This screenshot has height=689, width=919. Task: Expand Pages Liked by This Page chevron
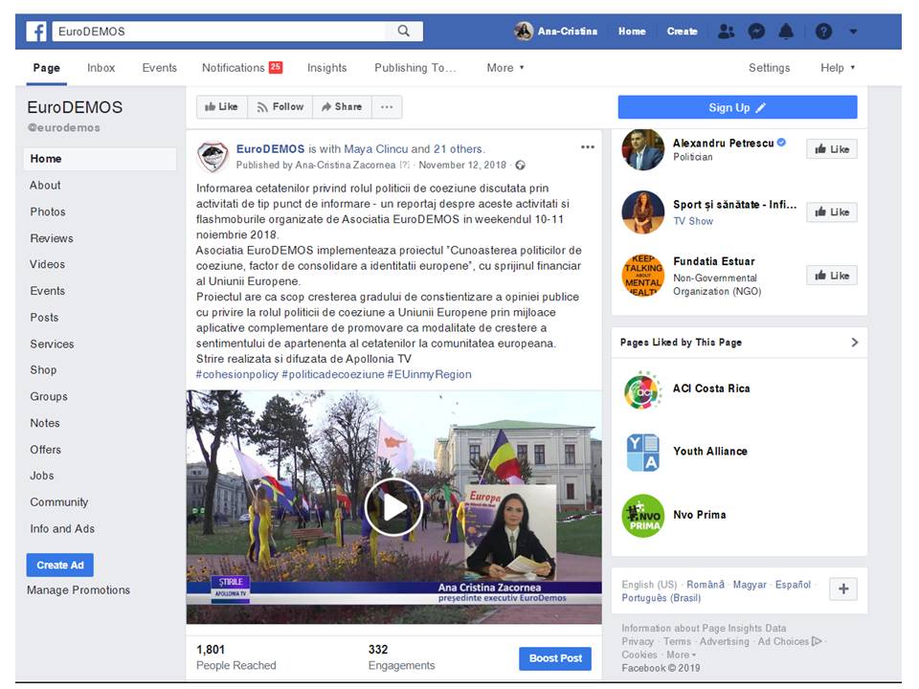(x=855, y=343)
